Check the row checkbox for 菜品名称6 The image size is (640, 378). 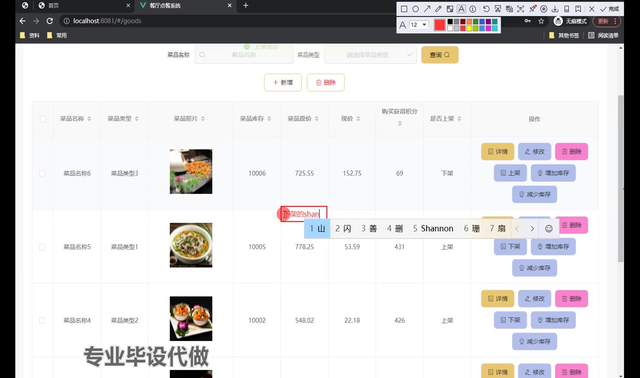pos(42,173)
